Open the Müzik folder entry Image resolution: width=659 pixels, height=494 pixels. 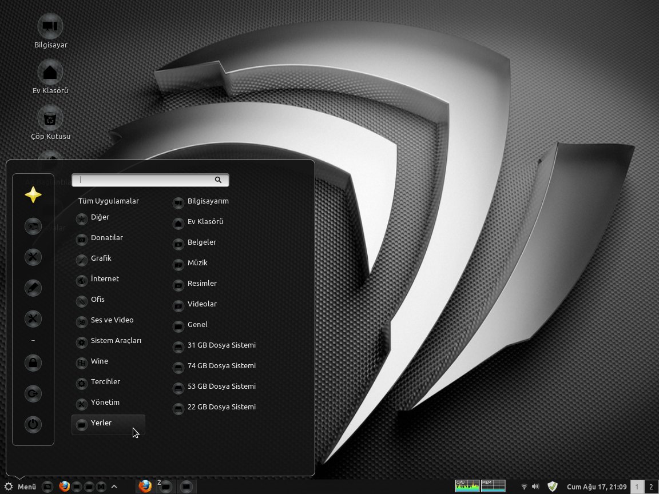[190, 263]
